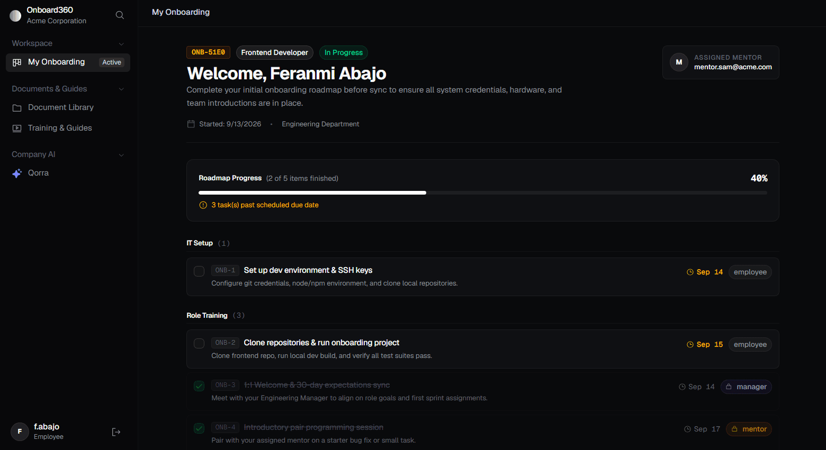Click the logout arrow icon
826x450 pixels.
point(116,432)
